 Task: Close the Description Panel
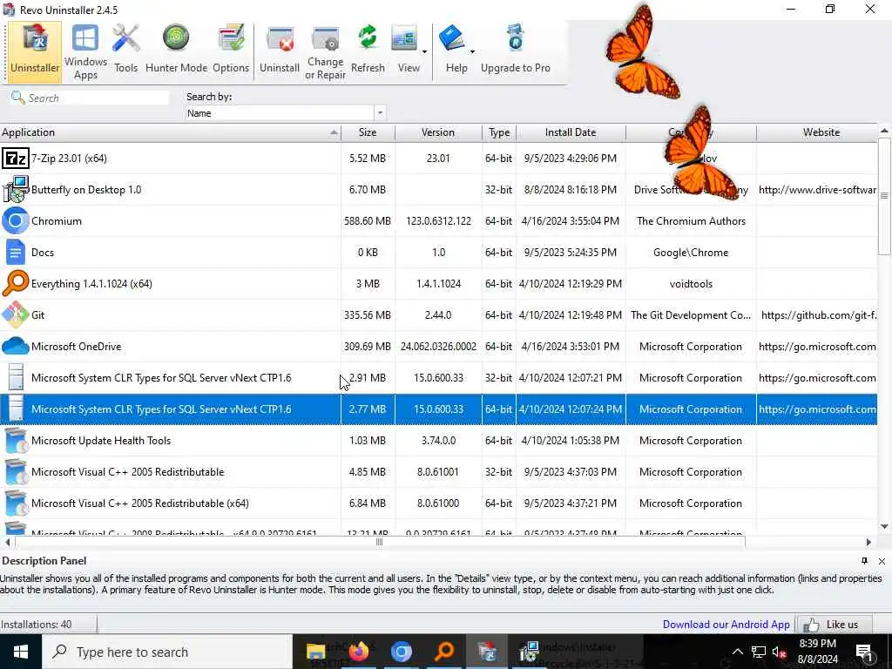coord(882,561)
